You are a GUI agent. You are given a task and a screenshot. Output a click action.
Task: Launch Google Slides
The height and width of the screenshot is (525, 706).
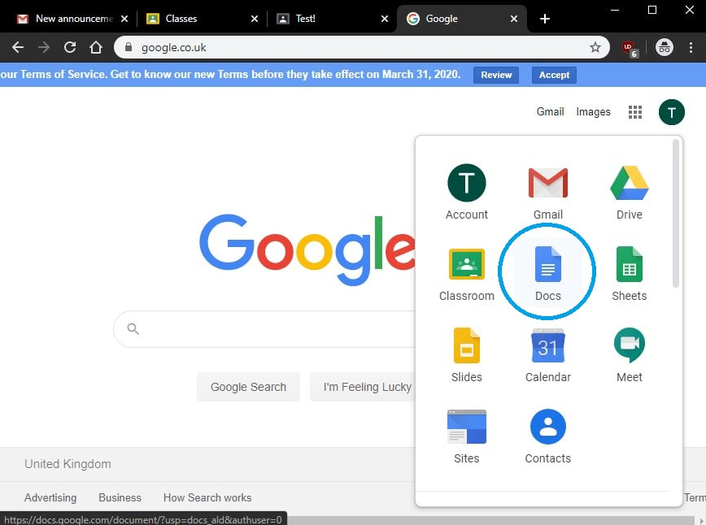click(466, 354)
